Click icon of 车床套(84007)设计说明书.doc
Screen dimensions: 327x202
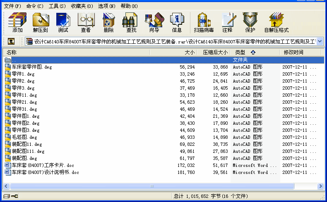[8, 172]
